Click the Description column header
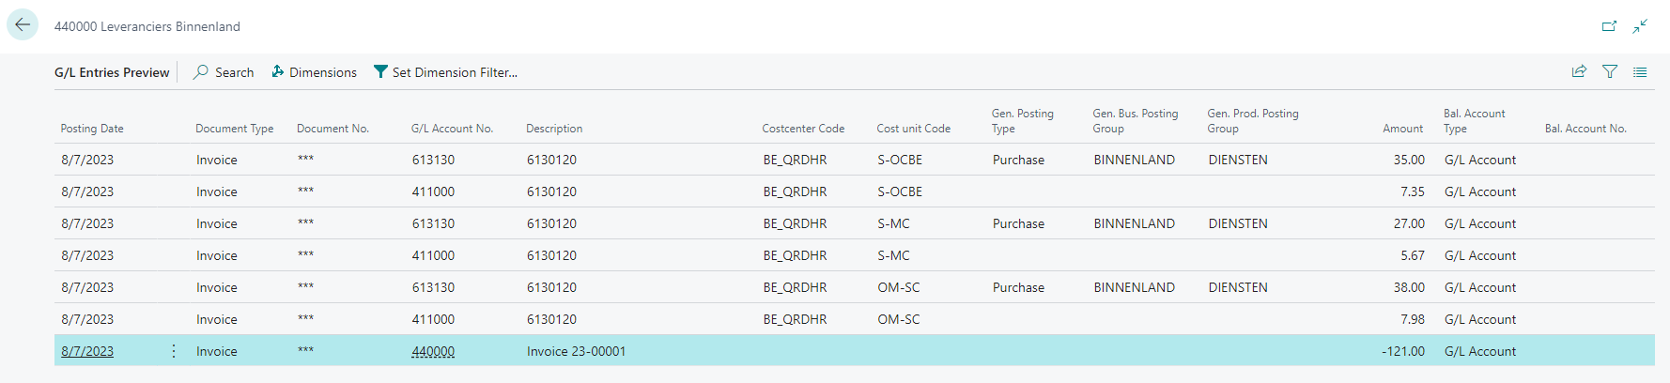 tap(554, 129)
